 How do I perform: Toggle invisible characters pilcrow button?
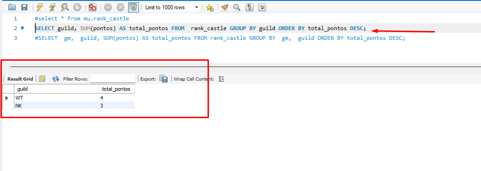249,7
